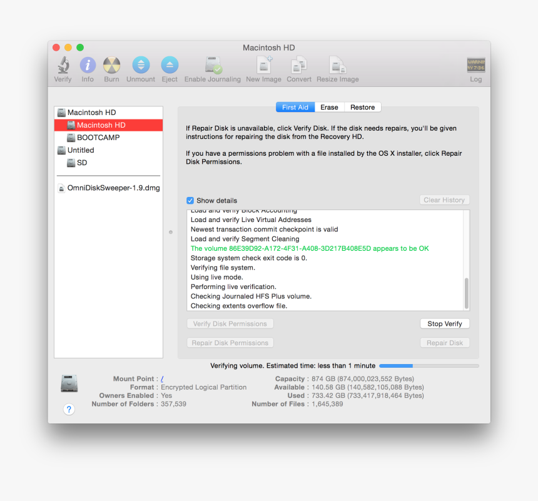Click the 'Storage system check exit code' line
The image size is (538, 501).
point(249,258)
